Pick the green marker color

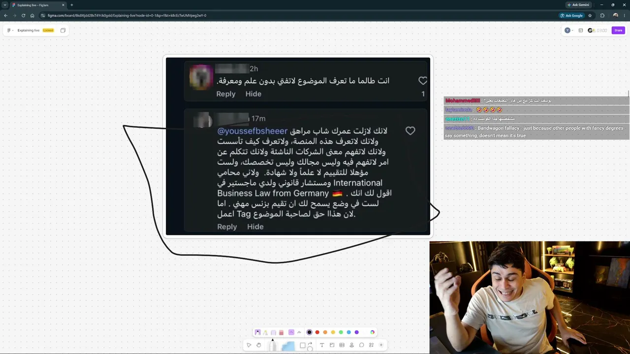(x=341, y=332)
